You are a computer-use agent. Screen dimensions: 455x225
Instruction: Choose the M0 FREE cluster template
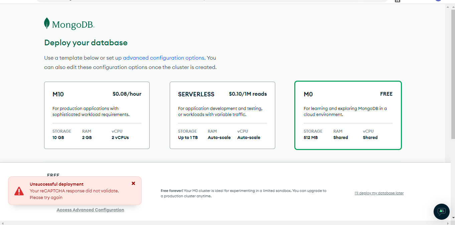click(x=348, y=115)
